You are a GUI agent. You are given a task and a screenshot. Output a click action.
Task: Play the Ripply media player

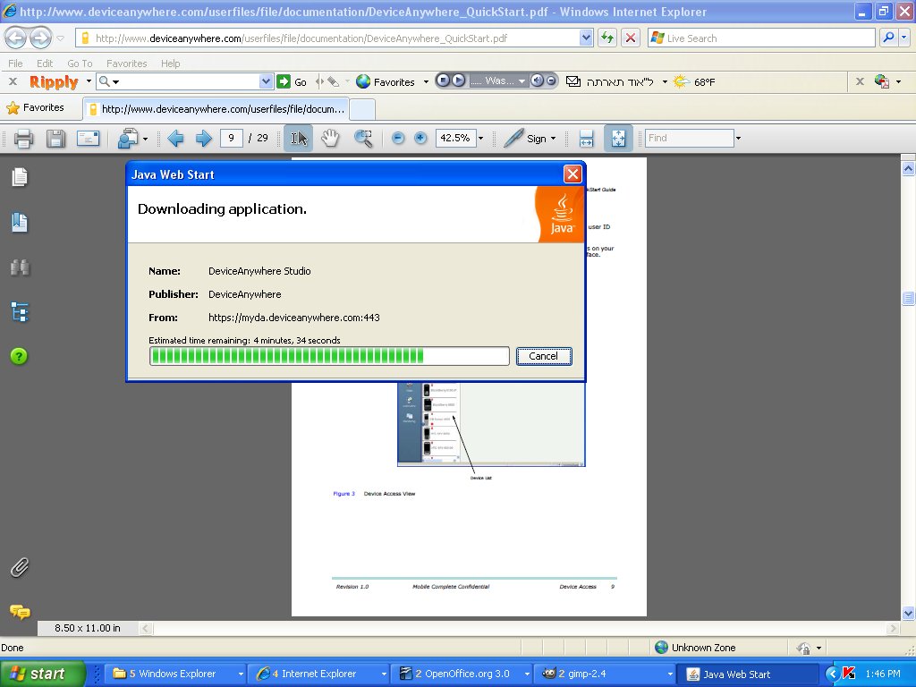coord(459,81)
